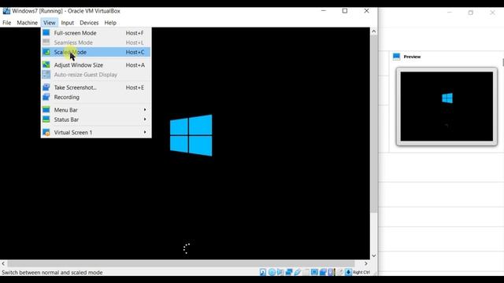The image size is (504, 283).
Task: Click the hard disk activity status icon
Action: click(x=262, y=272)
